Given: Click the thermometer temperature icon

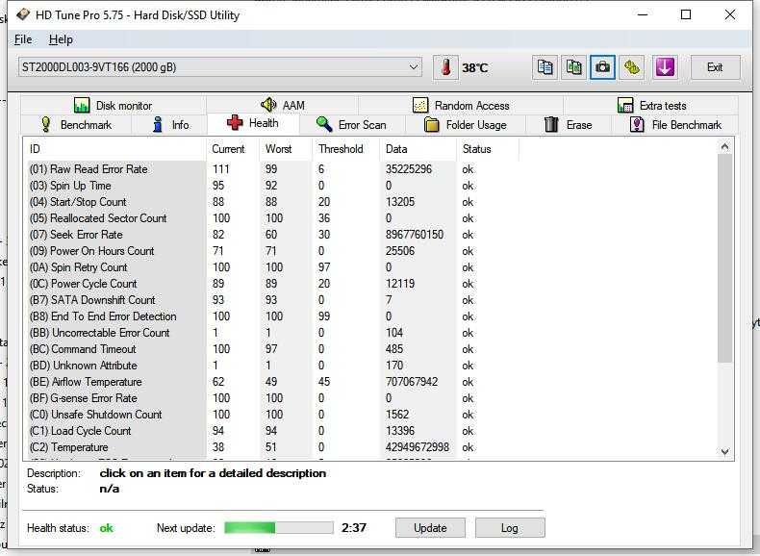Looking at the screenshot, I should pos(446,67).
